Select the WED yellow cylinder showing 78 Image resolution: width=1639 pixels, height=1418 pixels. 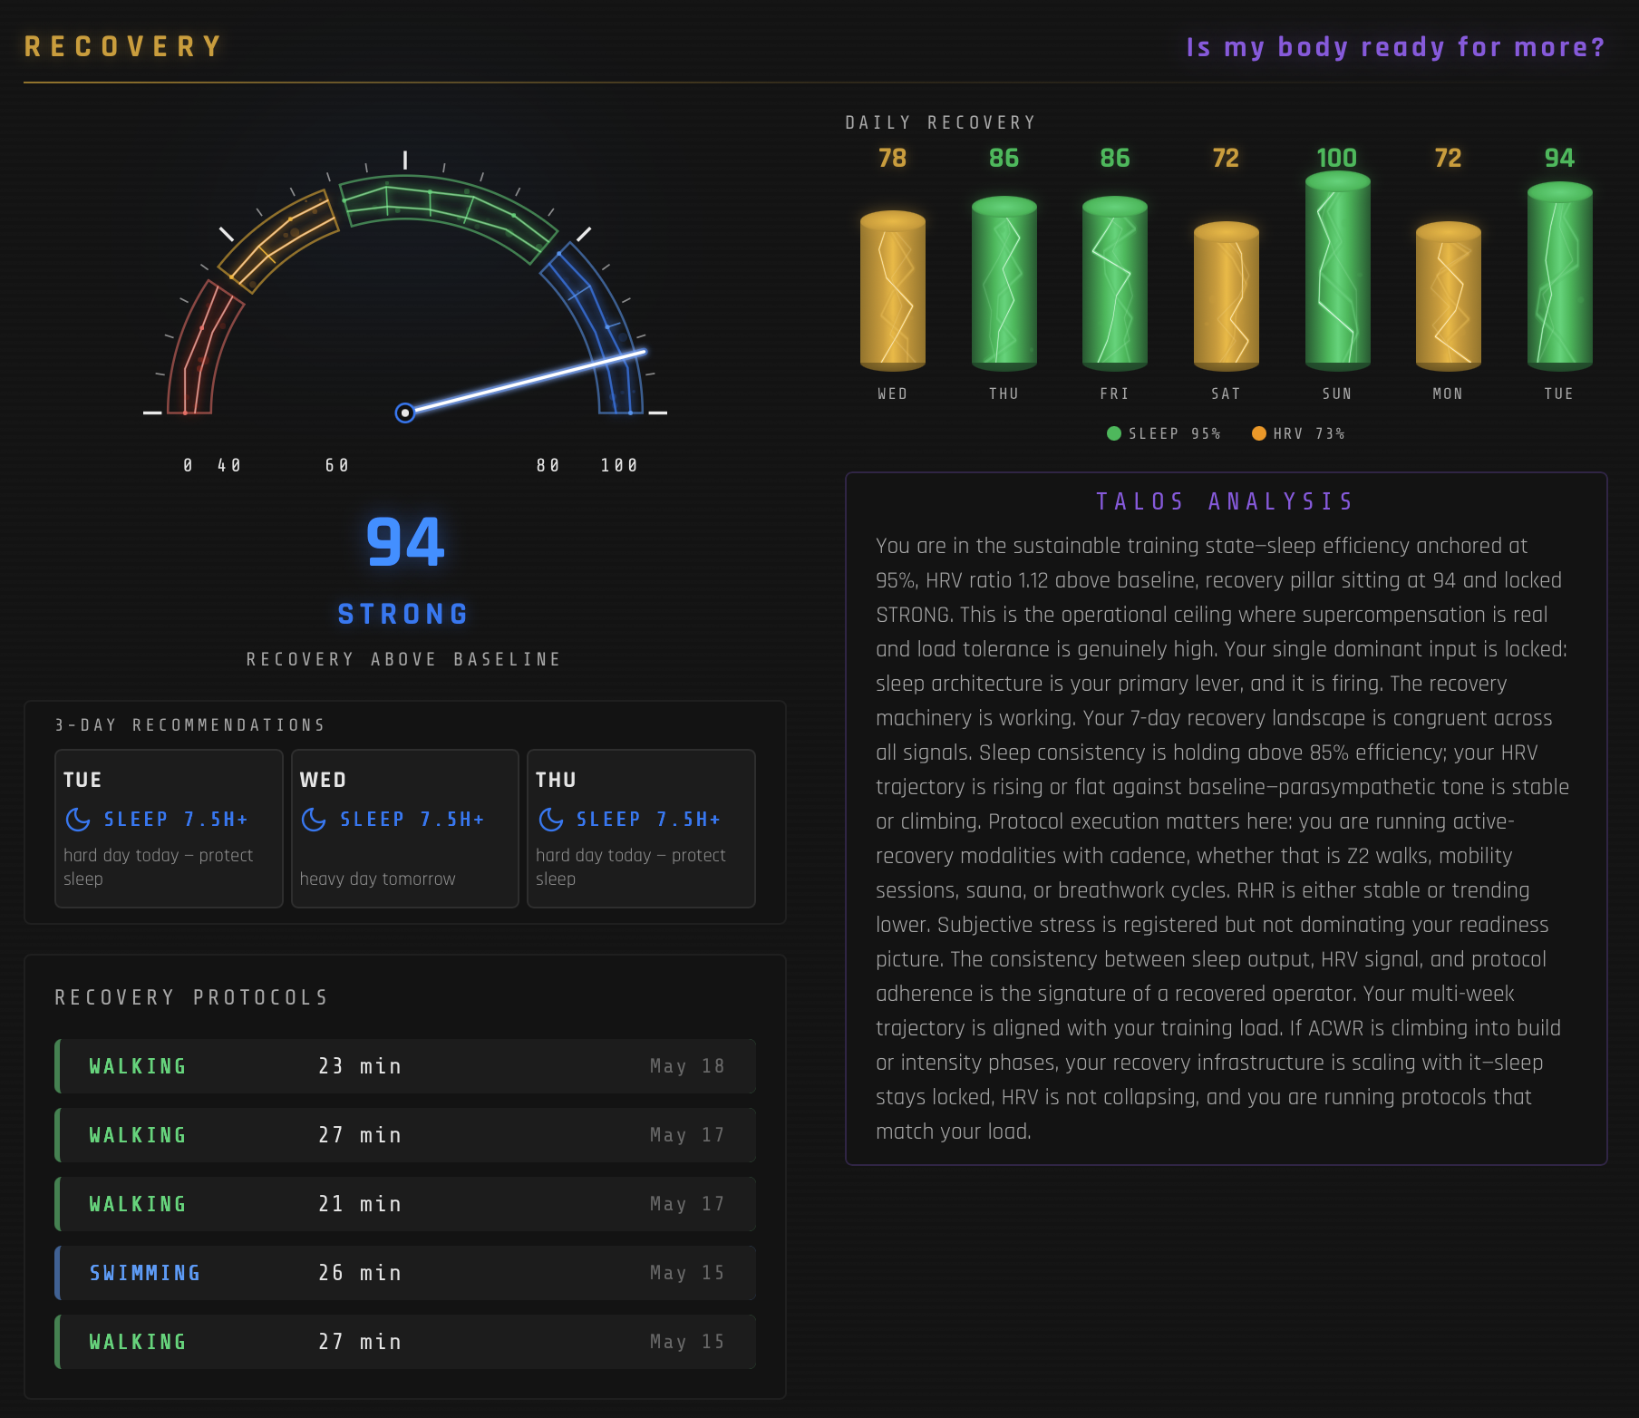pyautogui.click(x=893, y=291)
